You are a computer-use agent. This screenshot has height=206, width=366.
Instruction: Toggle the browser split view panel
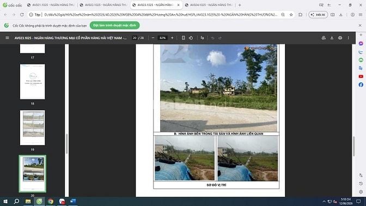tap(333, 15)
